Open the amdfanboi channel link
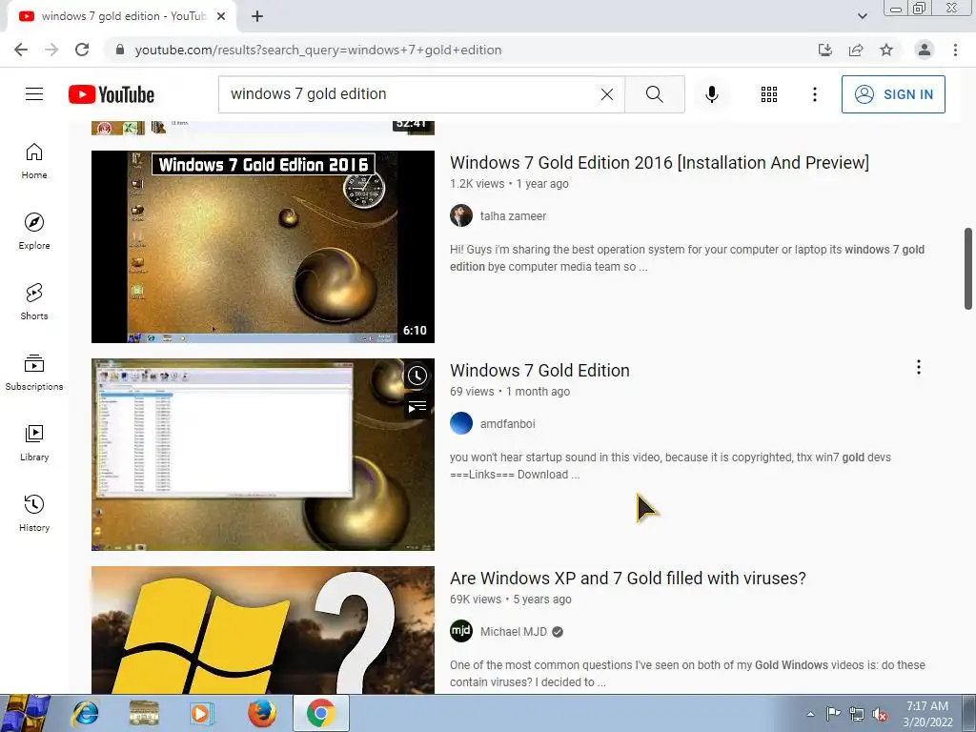 [507, 424]
